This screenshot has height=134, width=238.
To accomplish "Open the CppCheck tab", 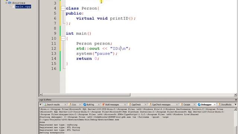I will (x=136, y=105).
